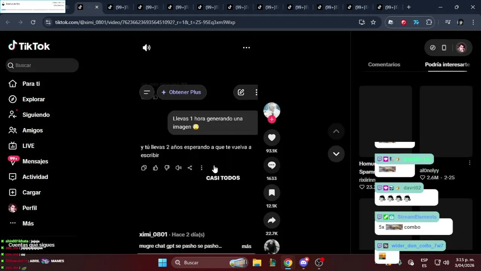Open the Chrome profile avatar
This screenshot has height=271, width=481.
tap(460, 22)
